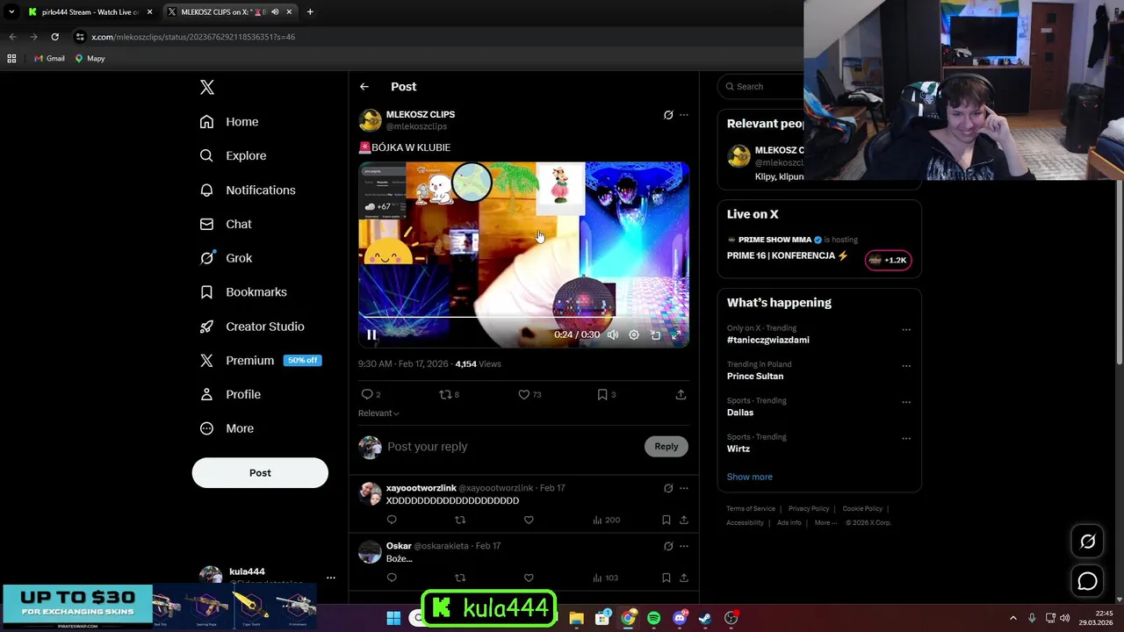More options for Dallas trend
Viewport: 1124px width, 632px height.
click(906, 402)
